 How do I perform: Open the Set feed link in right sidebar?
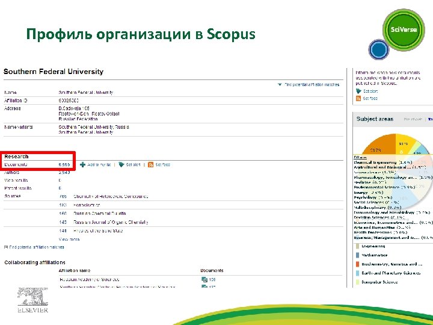coord(370,98)
